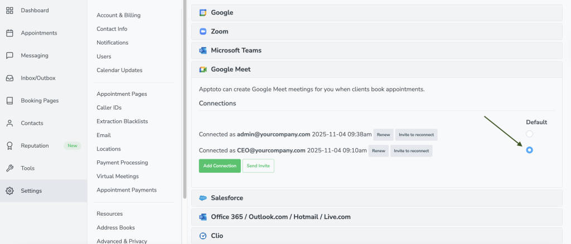Open Advanced & Privacy settings
This screenshot has width=571, height=244.
pos(122,241)
